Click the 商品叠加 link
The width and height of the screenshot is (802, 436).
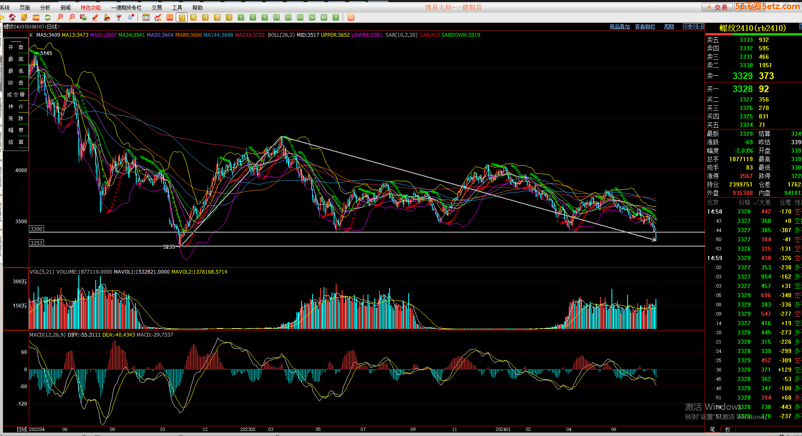tap(619, 27)
